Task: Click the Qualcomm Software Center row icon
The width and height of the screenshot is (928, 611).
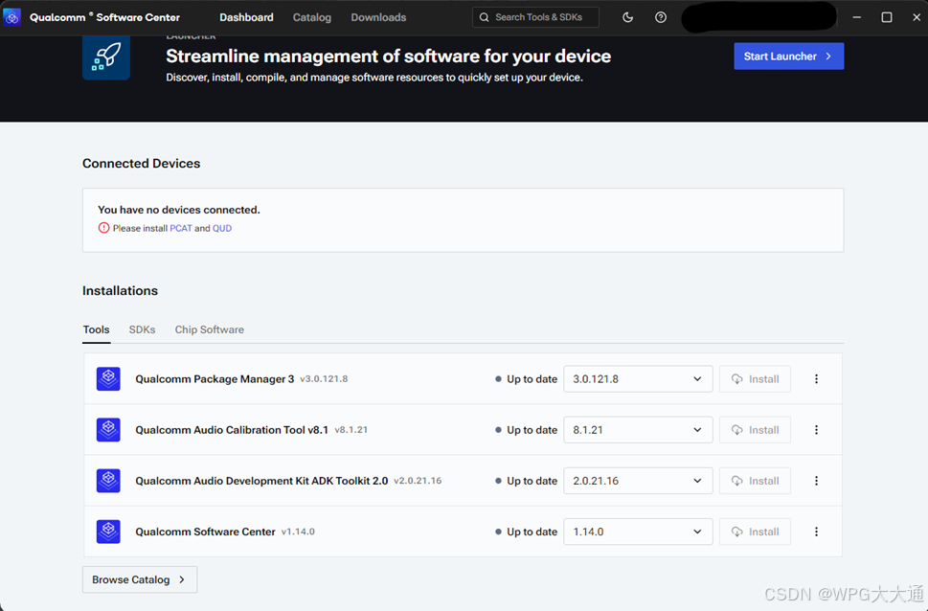Action: coord(108,532)
